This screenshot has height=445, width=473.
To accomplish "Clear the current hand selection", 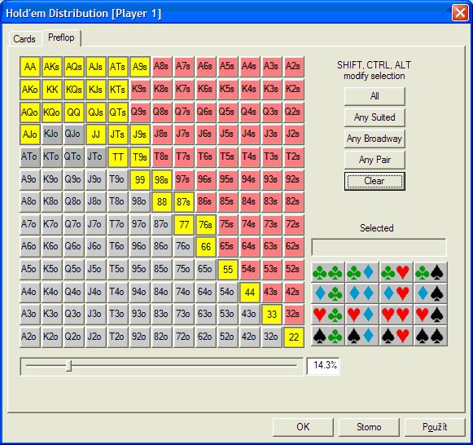I will pyautogui.click(x=374, y=181).
